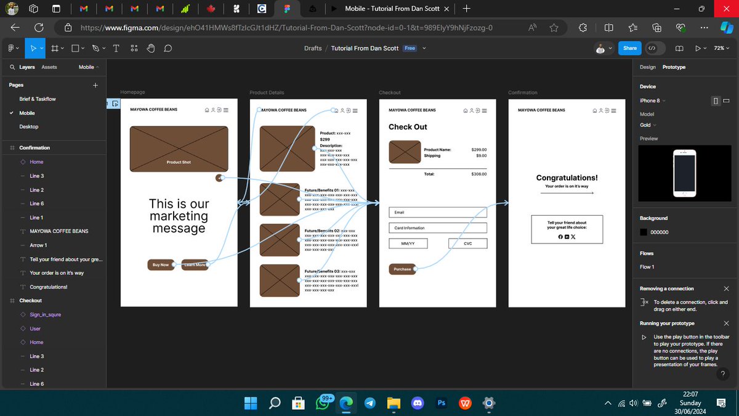Close the Running your prototype tip
The width and height of the screenshot is (739, 416).
pos(726,323)
